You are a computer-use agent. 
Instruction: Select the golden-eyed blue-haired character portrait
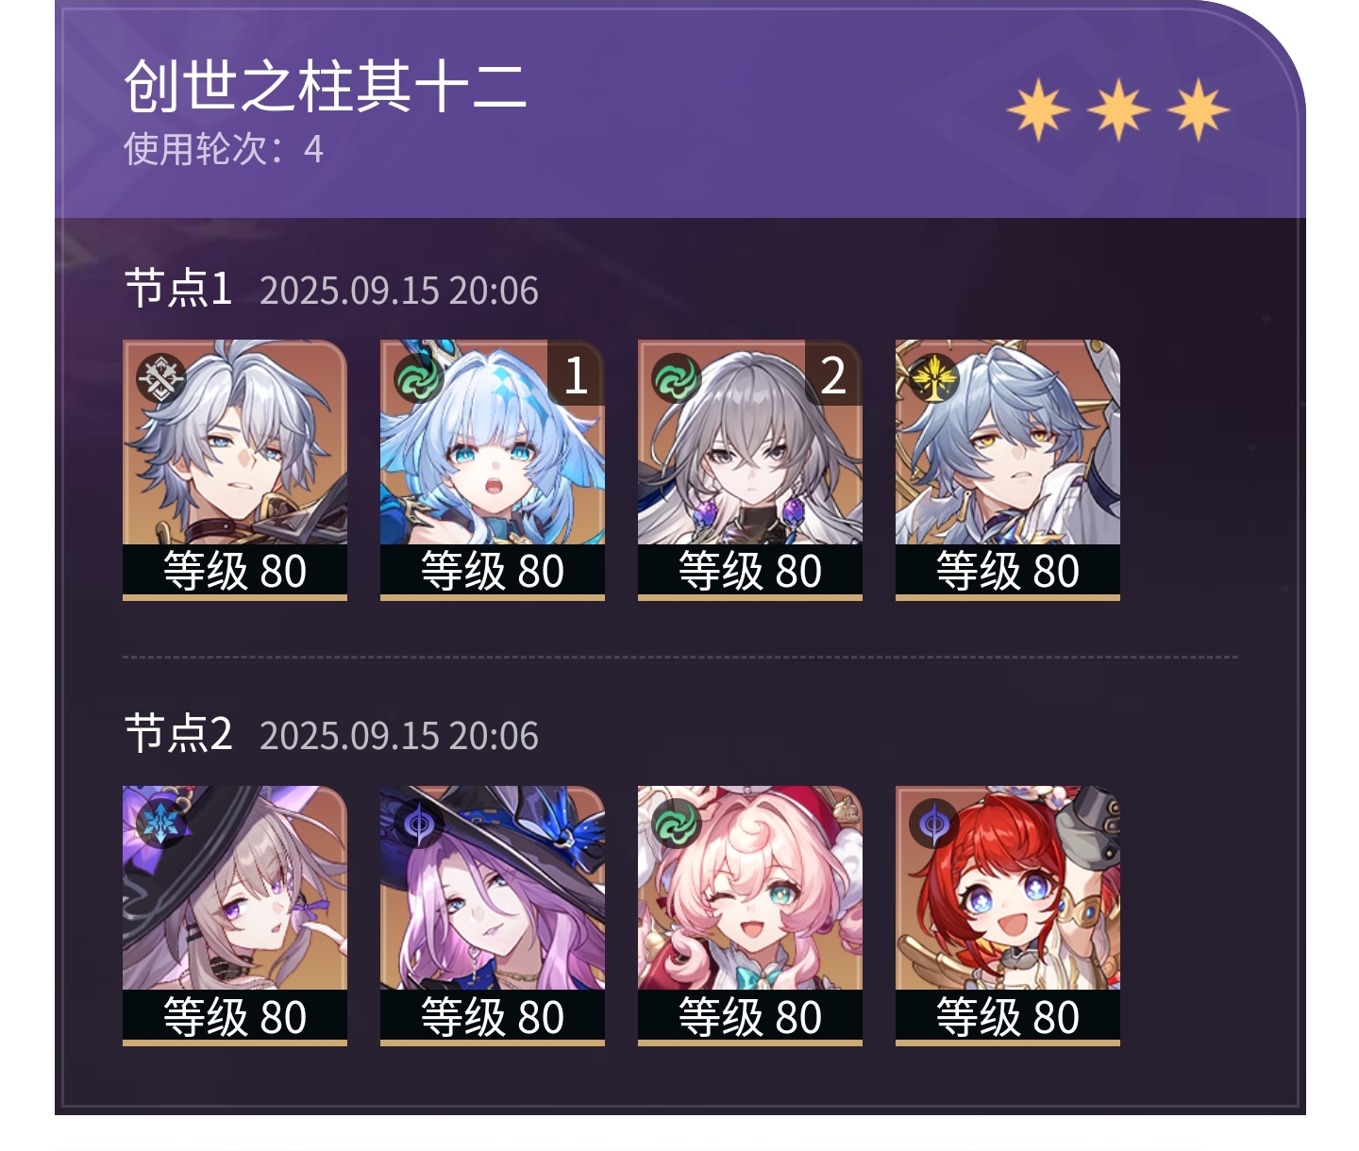click(1008, 469)
